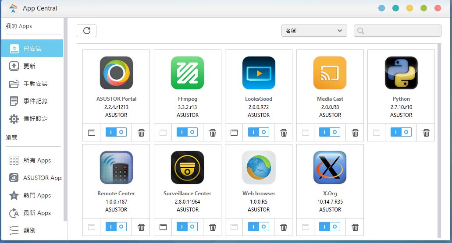Viewport: 452px width, 243px height.
Task: Open the Remote Center app icon
Action: pyautogui.click(x=116, y=168)
